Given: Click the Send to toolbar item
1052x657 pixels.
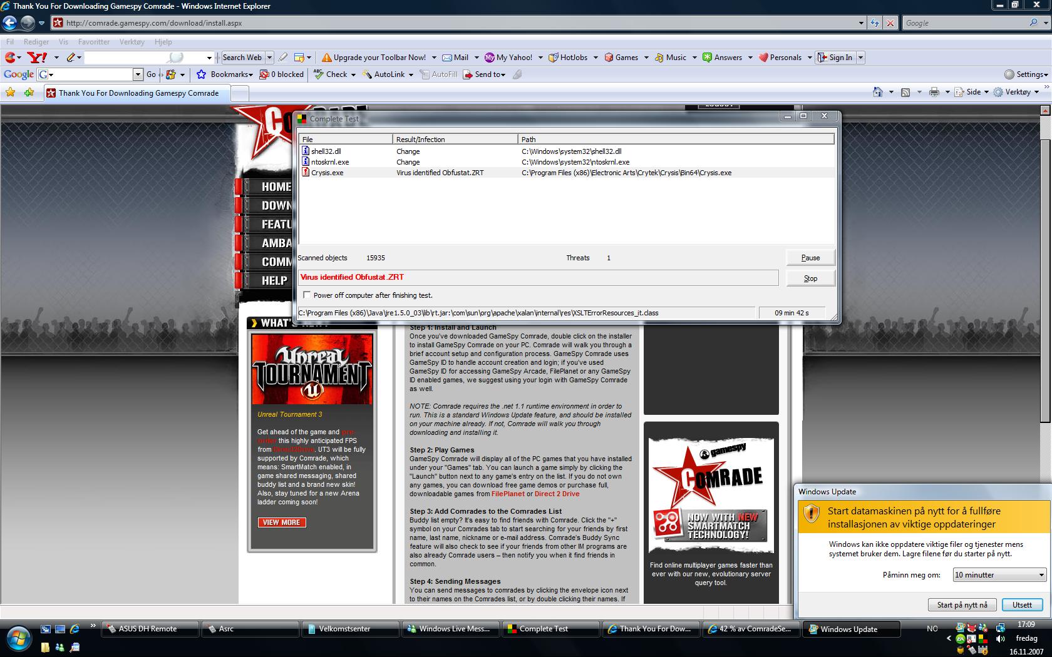Looking at the screenshot, I should (483, 74).
